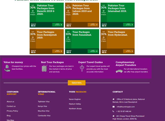Click the clock icon on the Karachi package card
Screen dimensions: 165x121
tap(33, 11)
